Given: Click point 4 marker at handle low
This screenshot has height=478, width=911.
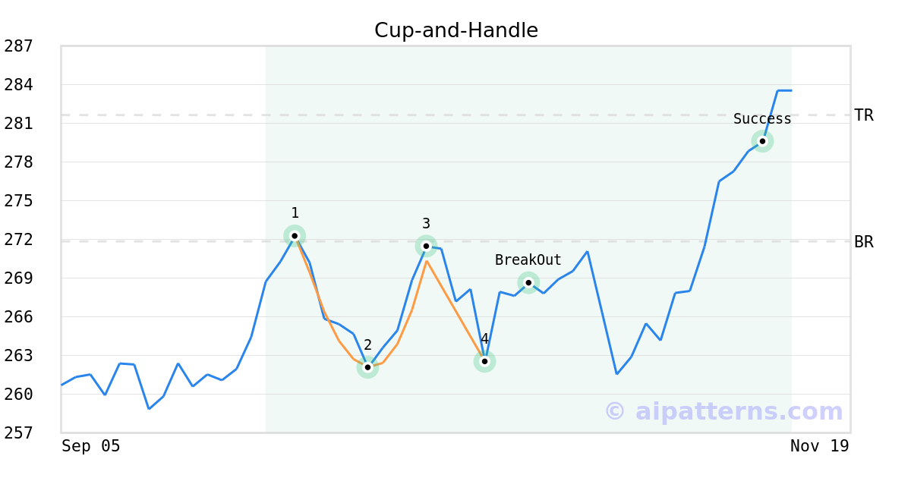Looking at the screenshot, I should (x=484, y=361).
